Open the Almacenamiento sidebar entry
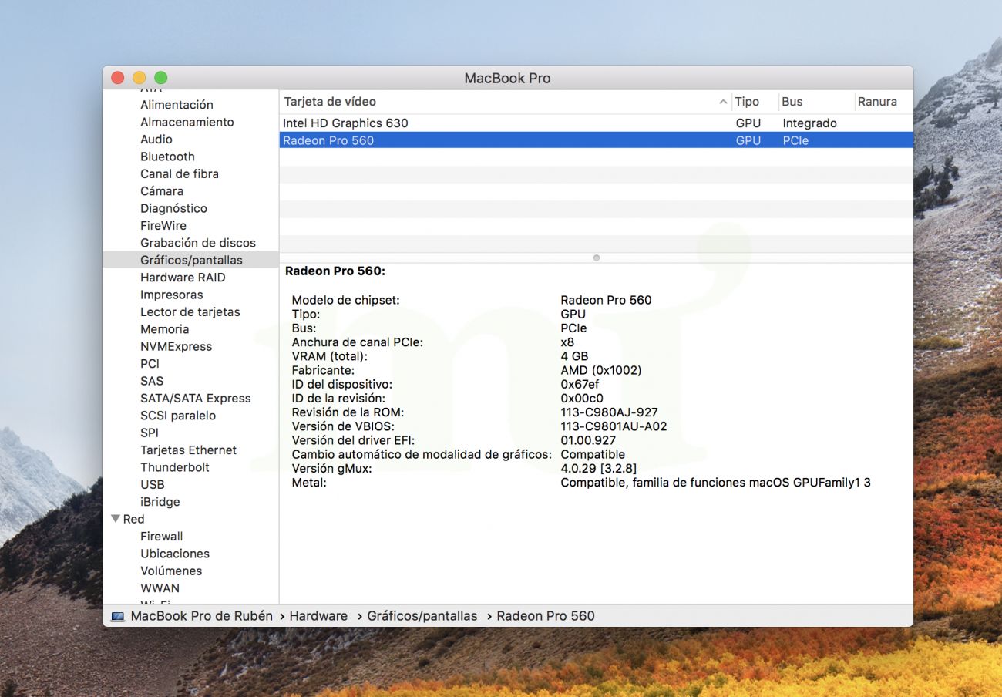This screenshot has width=1002, height=697. point(187,122)
